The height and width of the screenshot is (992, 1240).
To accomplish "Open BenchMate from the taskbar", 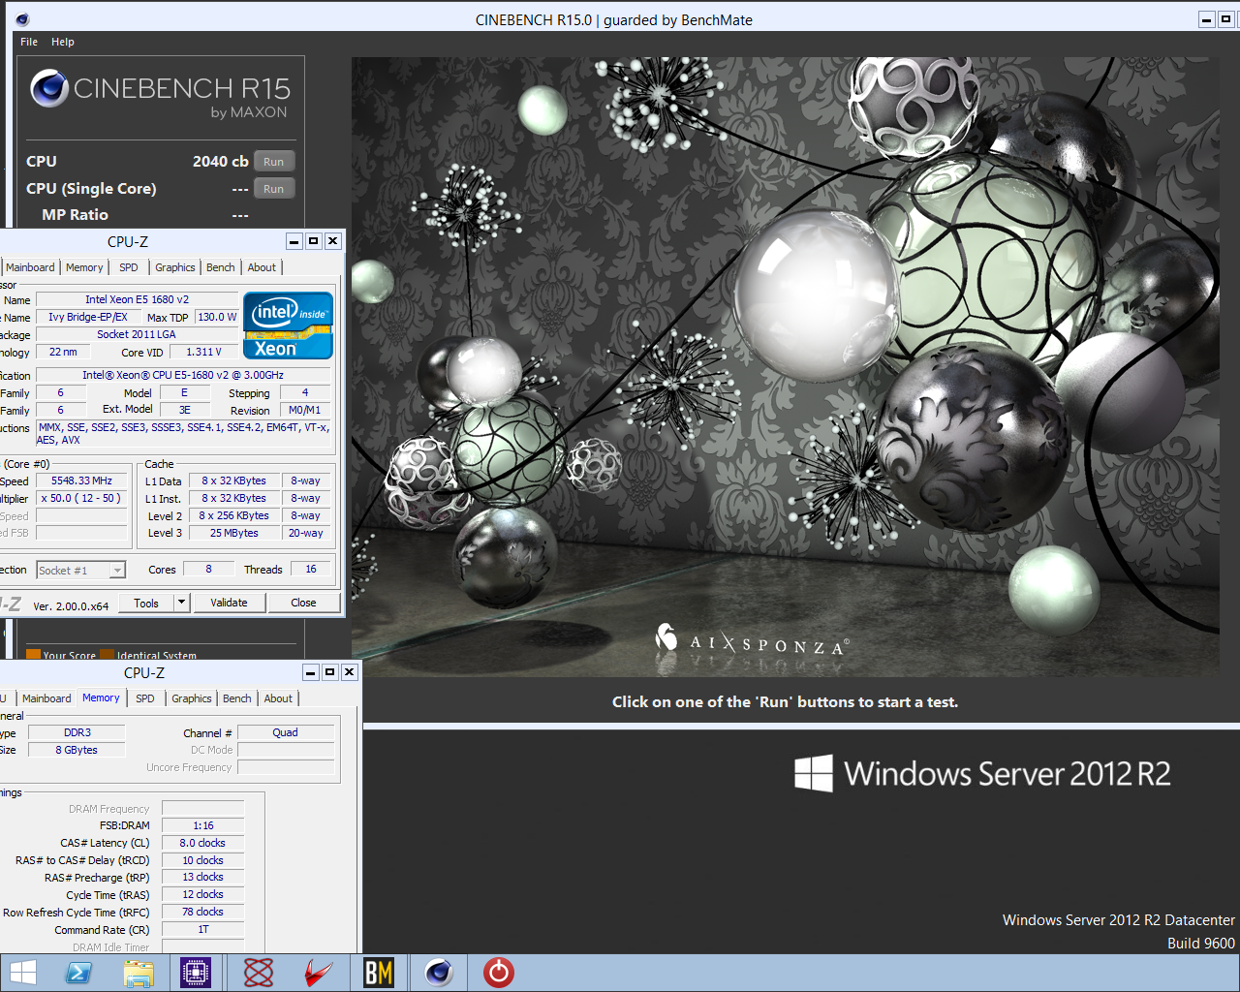I will [x=378, y=973].
